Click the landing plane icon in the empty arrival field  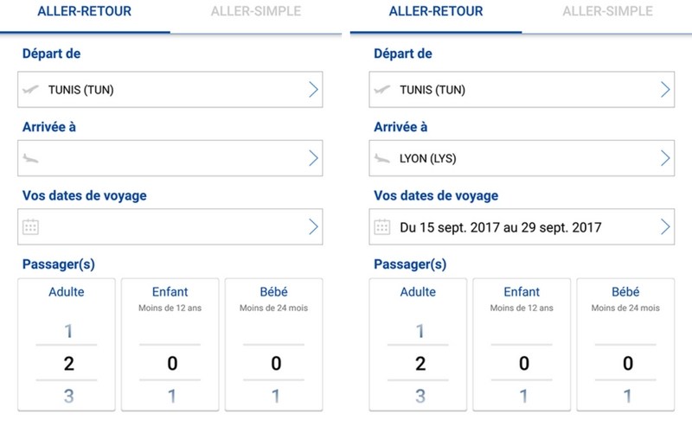(x=31, y=157)
